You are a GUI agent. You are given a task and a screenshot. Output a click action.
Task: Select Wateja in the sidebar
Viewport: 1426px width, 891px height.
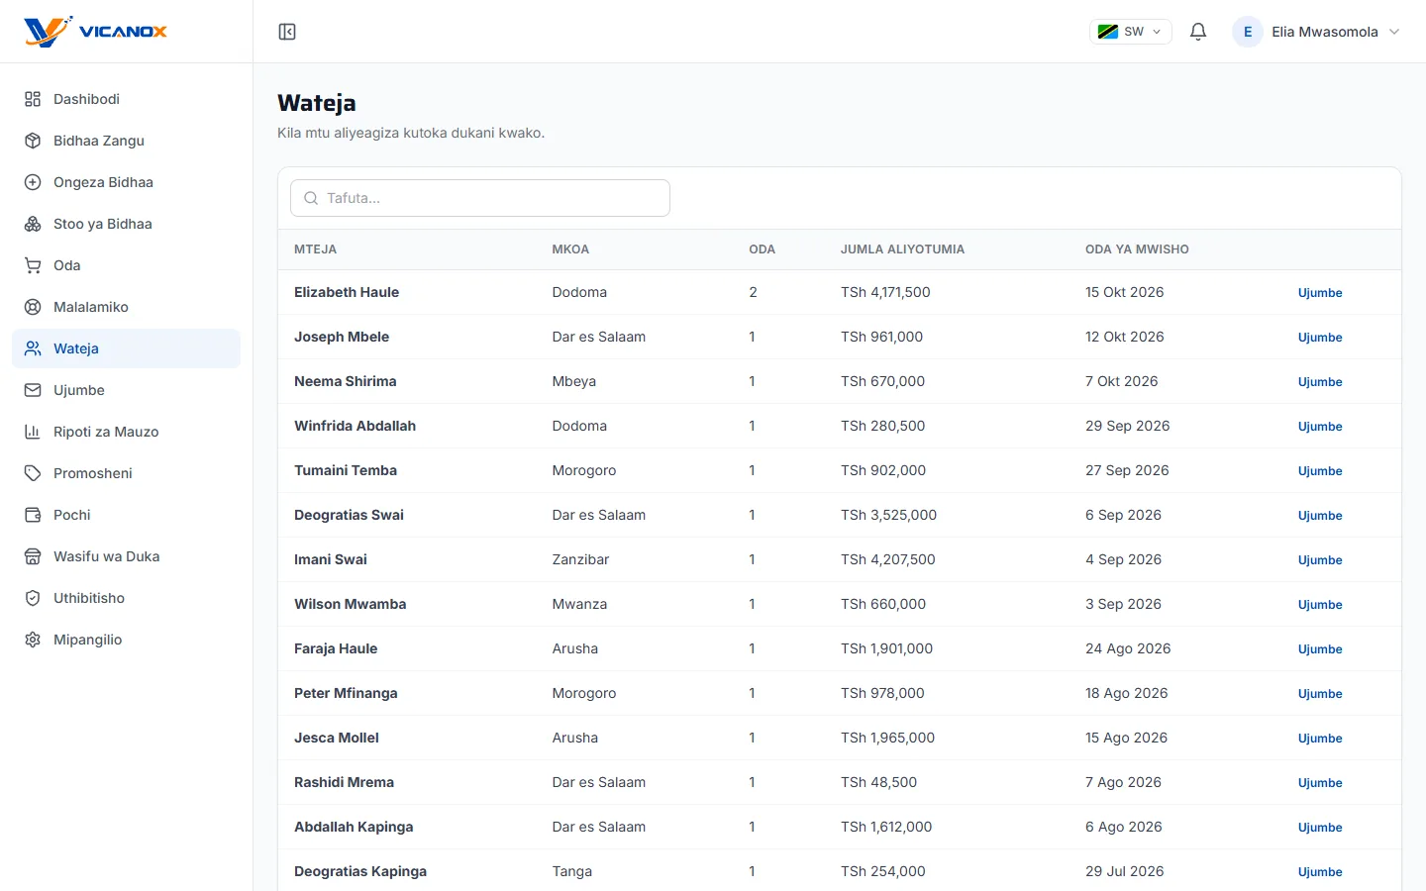coord(126,348)
